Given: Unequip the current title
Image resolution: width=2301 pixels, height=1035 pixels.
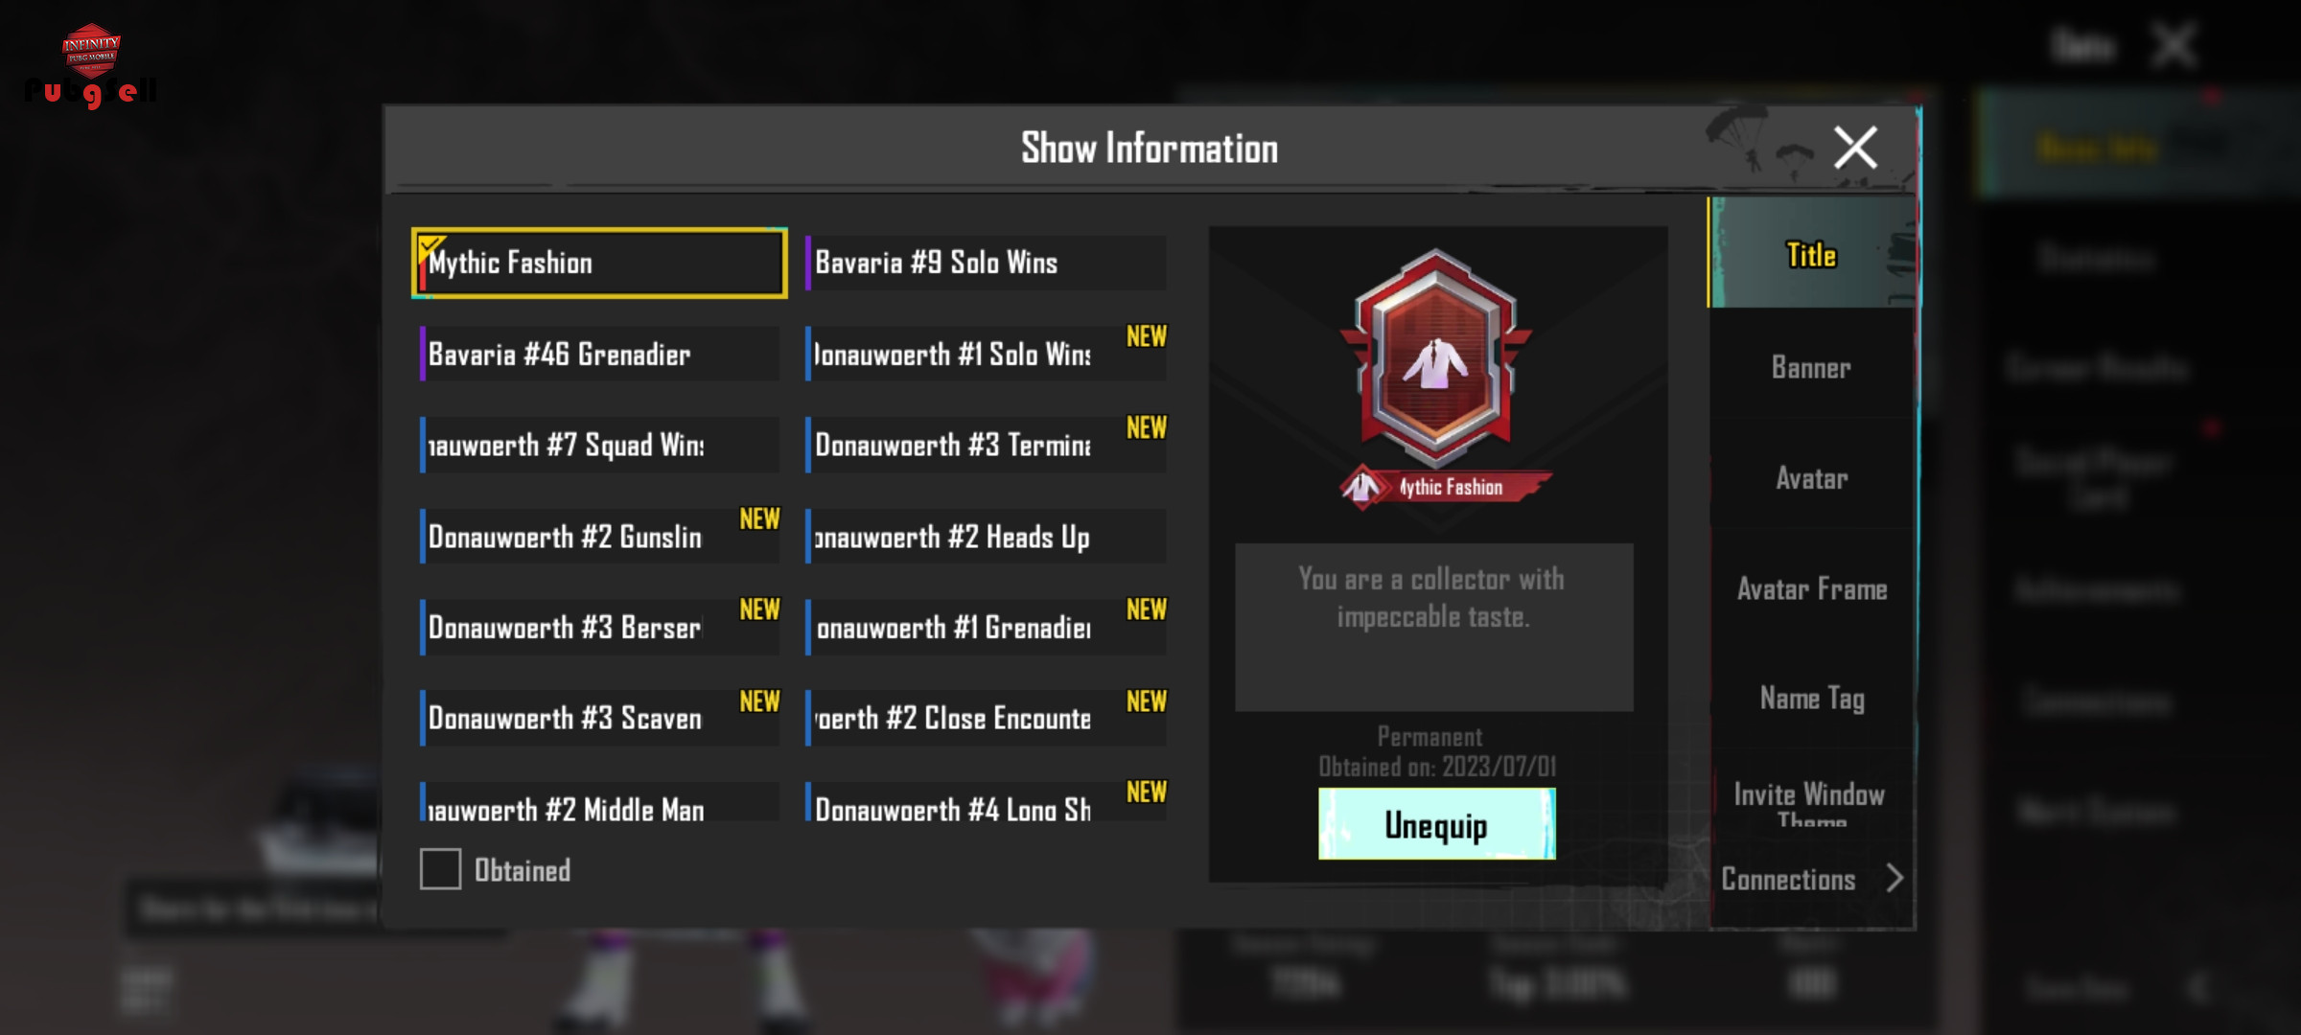Looking at the screenshot, I should click(x=1436, y=824).
